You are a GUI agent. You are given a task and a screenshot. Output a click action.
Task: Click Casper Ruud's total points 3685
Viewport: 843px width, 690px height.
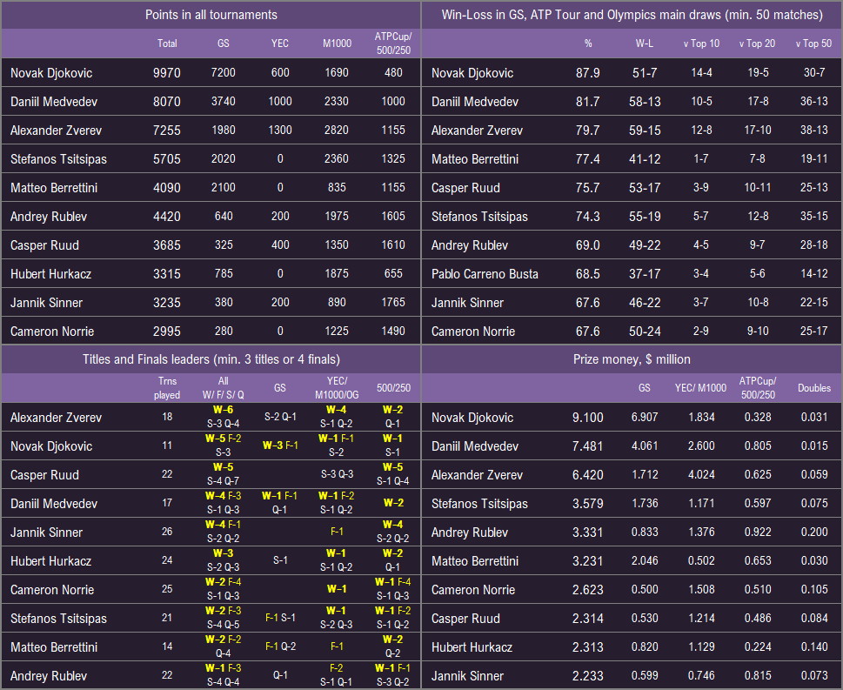(x=167, y=245)
